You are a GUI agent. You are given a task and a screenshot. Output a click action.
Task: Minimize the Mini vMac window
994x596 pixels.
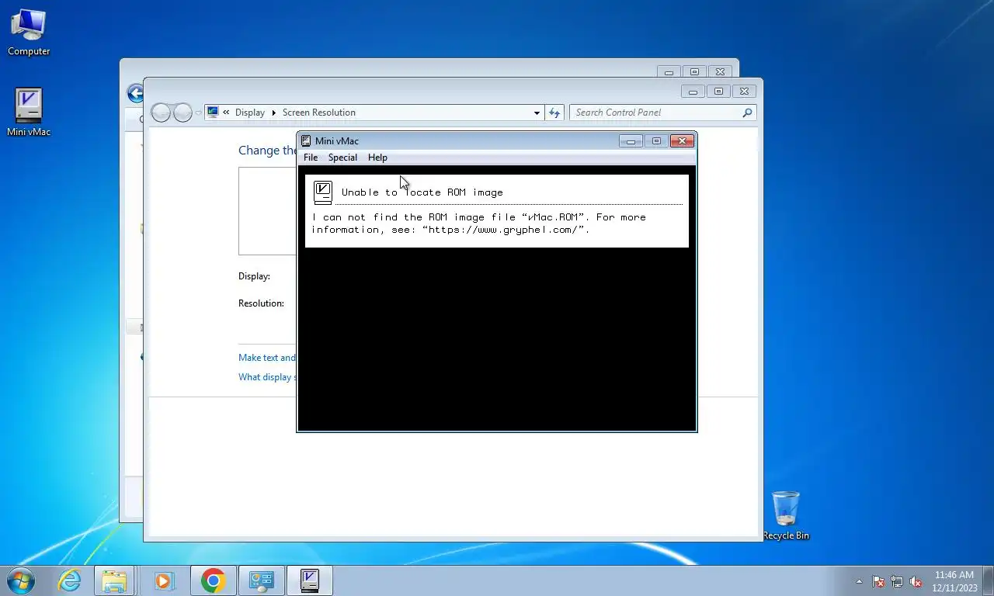(631, 140)
